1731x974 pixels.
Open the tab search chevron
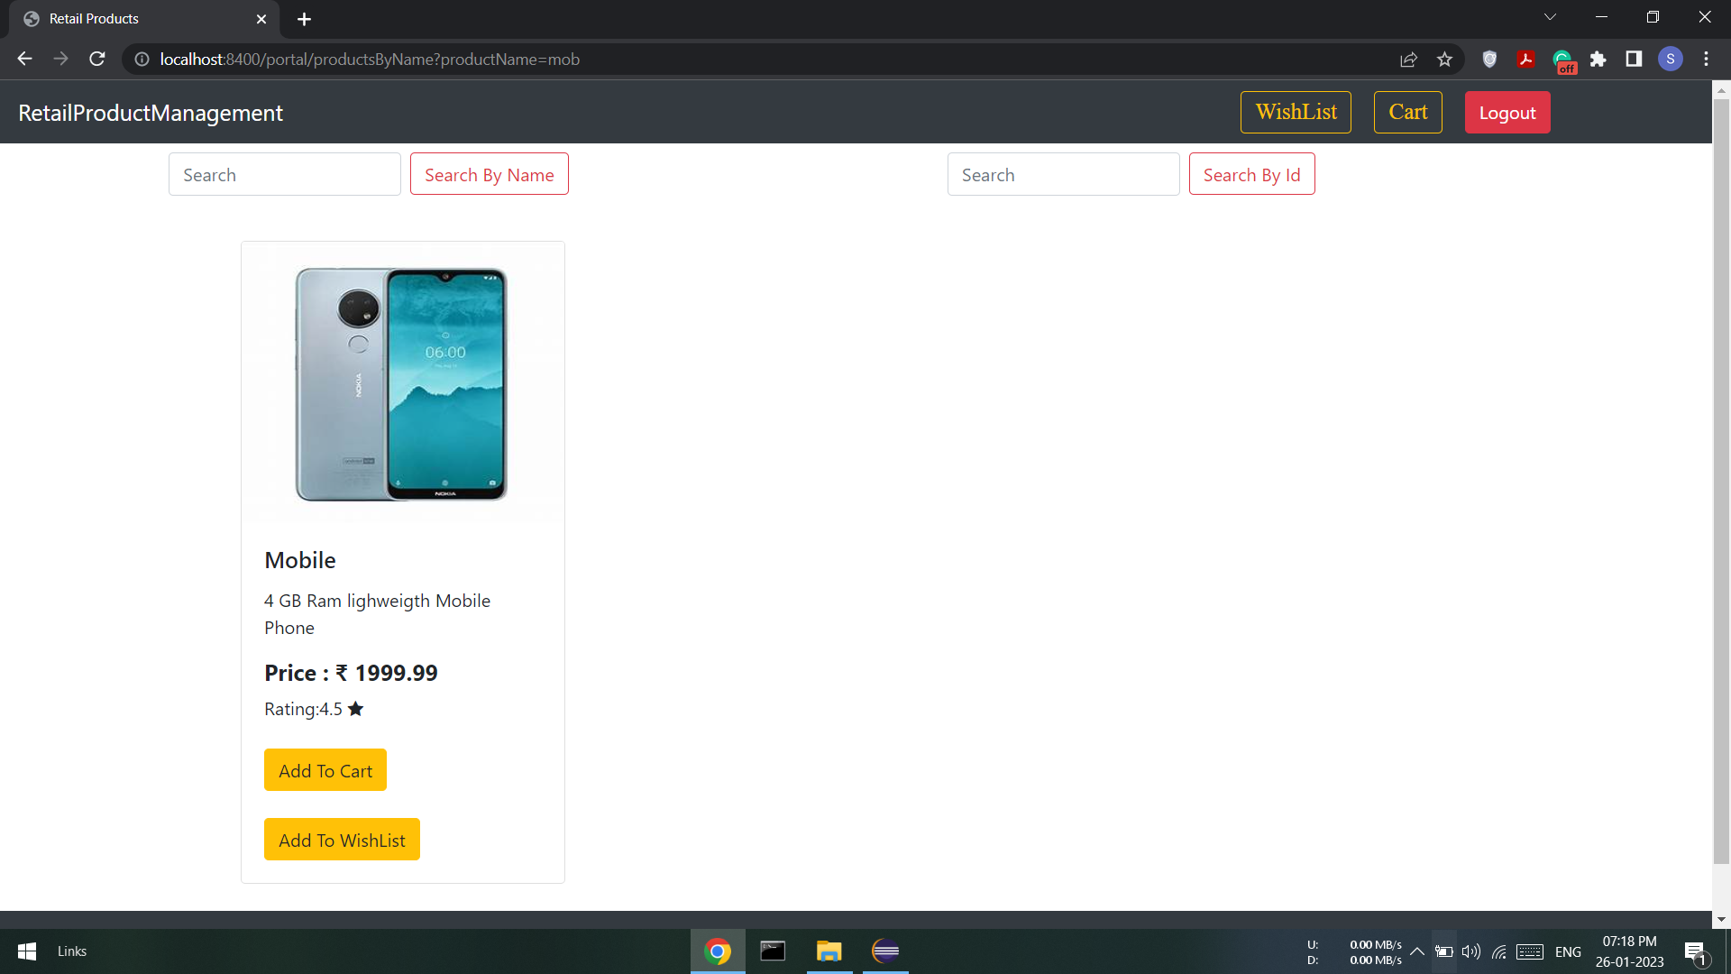click(x=1550, y=16)
